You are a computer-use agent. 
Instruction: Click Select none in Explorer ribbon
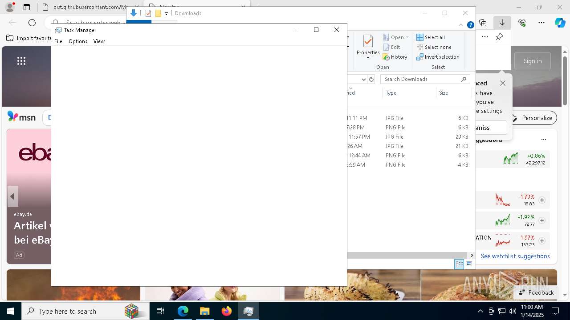434,47
